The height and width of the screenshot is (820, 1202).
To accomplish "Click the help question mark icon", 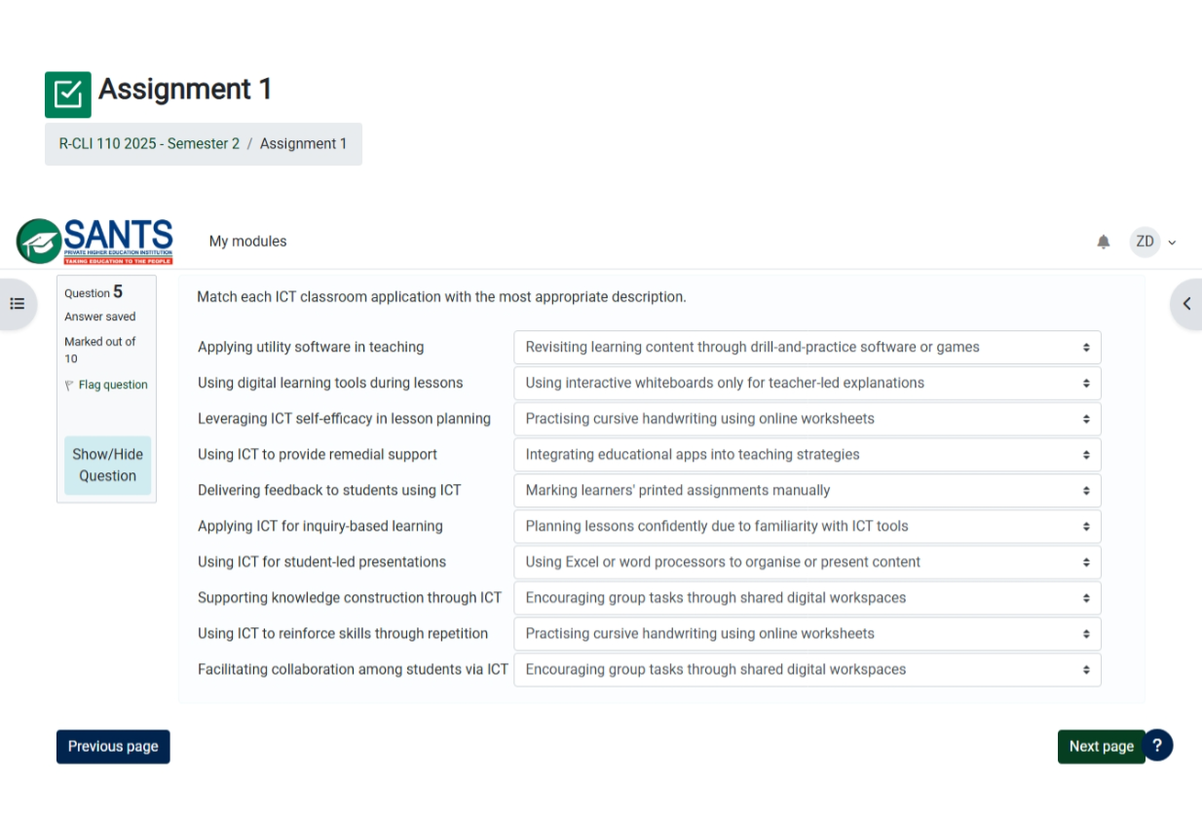I will [1157, 745].
